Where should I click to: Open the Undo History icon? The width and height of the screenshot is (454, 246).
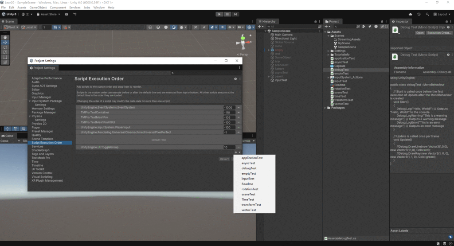[x=419, y=14]
